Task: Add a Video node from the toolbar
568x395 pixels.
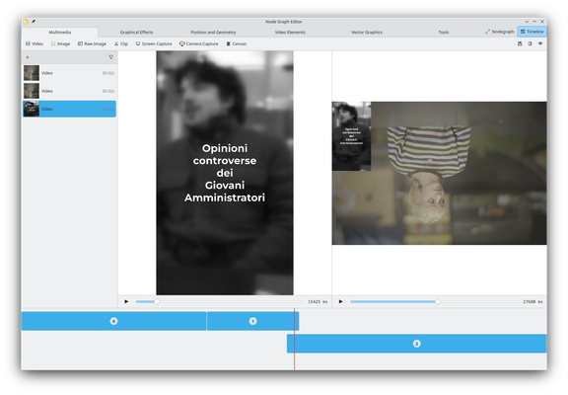Action: pos(35,43)
